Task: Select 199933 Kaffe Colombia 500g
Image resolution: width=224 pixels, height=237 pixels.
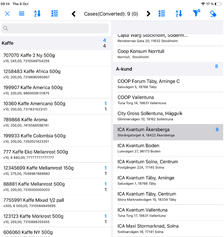Action: click(56, 138)
